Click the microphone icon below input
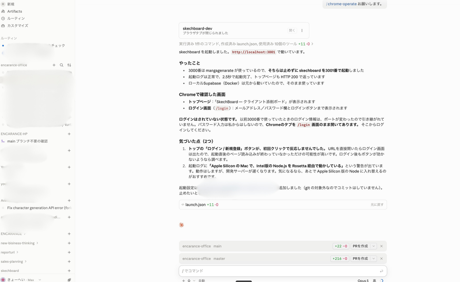This screenshot has width=460, height=282. click(x=189, y=280)
